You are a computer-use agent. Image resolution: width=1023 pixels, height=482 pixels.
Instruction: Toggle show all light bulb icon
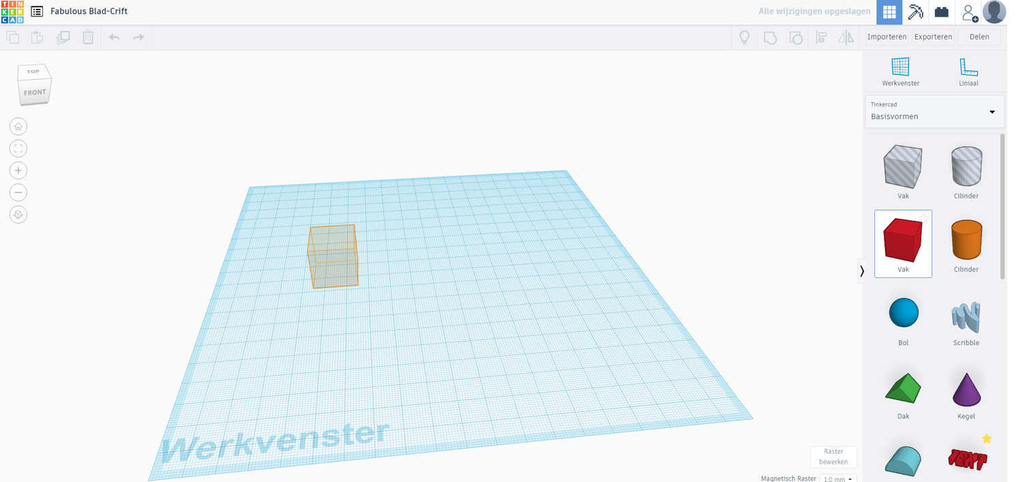[744, 37]
